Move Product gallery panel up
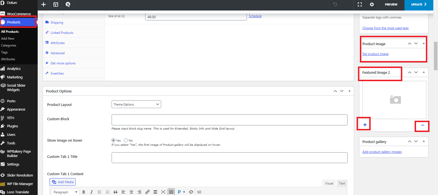Viewport: 438px width, 195px height. coord(410,141)
